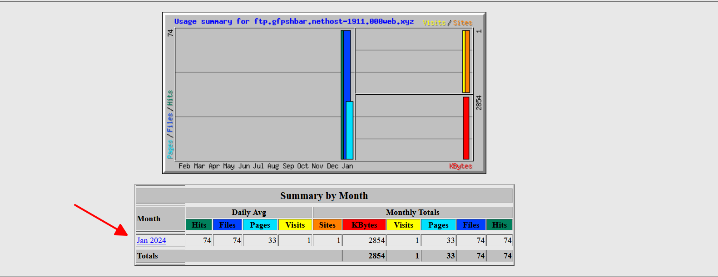Image resolution: width=718 pixels, height=277 pixels.
Task: Click the Jan 2024 Daily Avg Hits value 74
Action: click(x=207, y=240)
